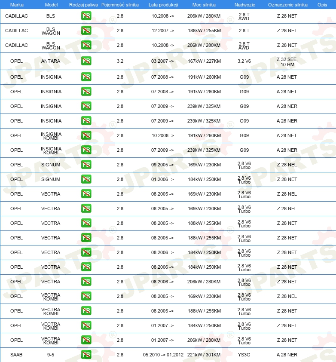Select the ANTARA model cell
This screenshot has width=336, height=362.
click(51, 61)
